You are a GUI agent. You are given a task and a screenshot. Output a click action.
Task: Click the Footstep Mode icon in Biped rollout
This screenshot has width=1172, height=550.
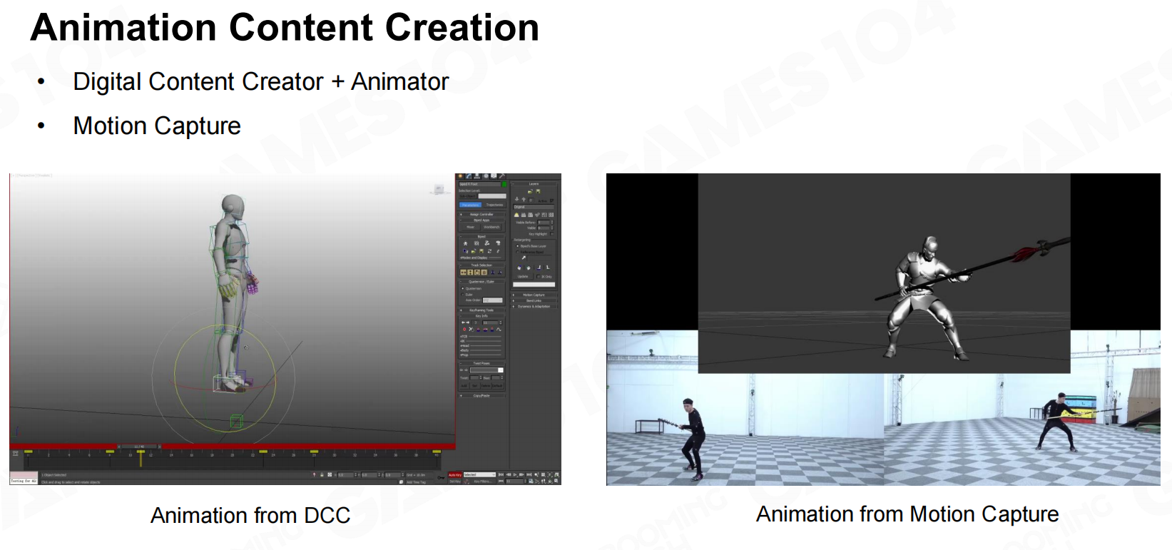[x=477, y=243]
